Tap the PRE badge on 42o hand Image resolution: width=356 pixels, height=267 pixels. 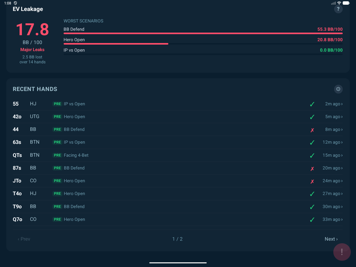pyautogui.click(x=57, y=117)
